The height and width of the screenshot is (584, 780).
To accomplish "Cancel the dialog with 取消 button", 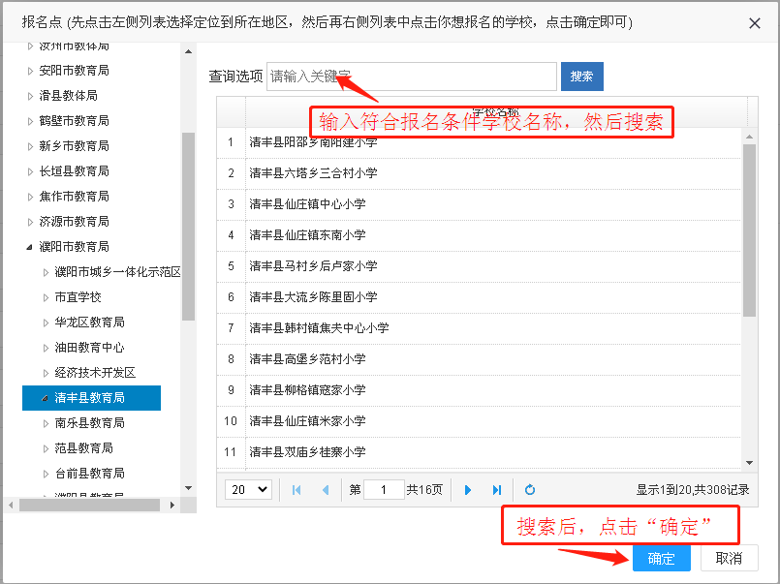I will [x=728, y=559].
